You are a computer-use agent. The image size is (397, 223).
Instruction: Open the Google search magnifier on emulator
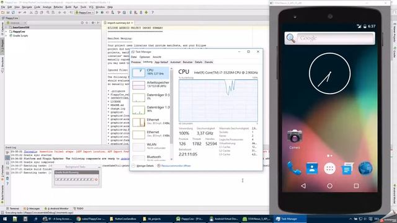coord(291,38)
